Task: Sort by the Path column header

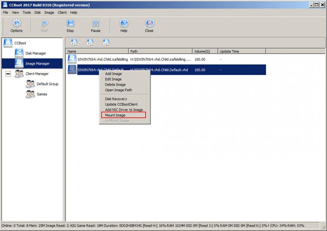Action: [160, 51]
